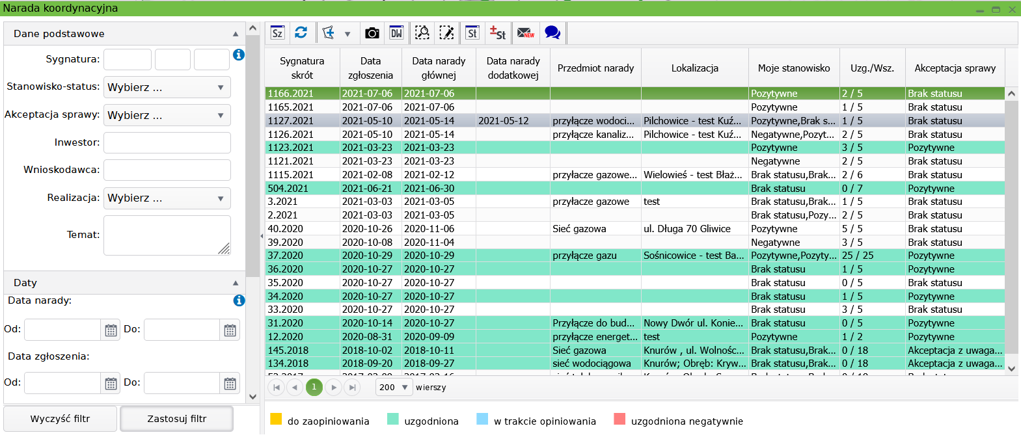Open the Akceptacja sprawy dropdown

pyautogui.click(x=167, y=115)
